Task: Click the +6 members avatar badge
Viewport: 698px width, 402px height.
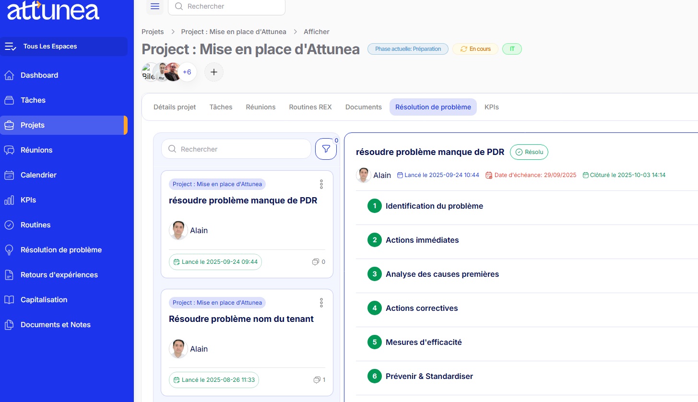Action: pos(187,72)
